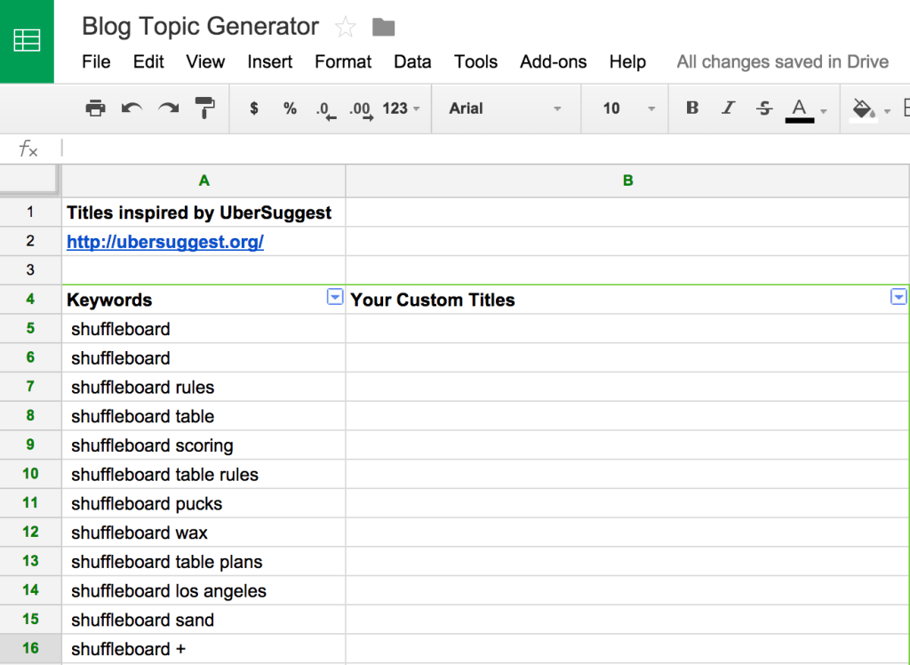
Task: Select the shuffleboard pucks cell
Action: click(204, 503)
